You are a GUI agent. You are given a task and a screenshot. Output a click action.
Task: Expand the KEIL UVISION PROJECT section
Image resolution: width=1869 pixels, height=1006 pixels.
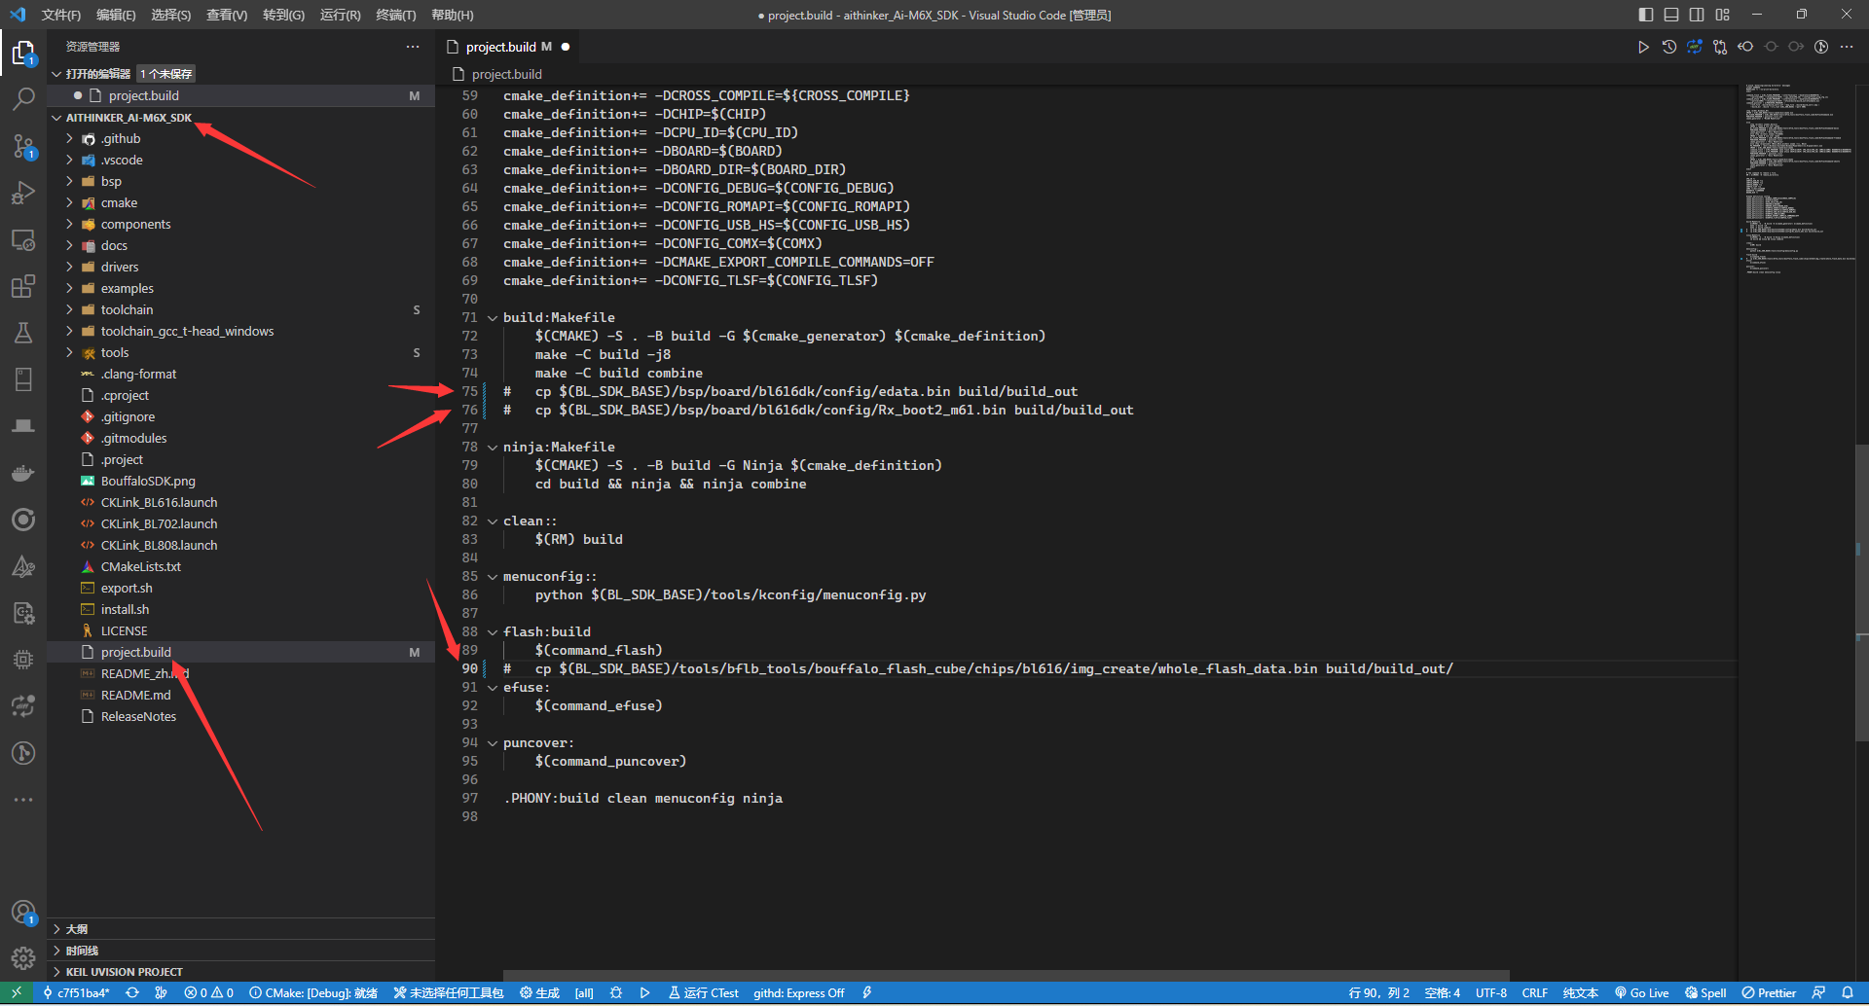click(240, 972)
